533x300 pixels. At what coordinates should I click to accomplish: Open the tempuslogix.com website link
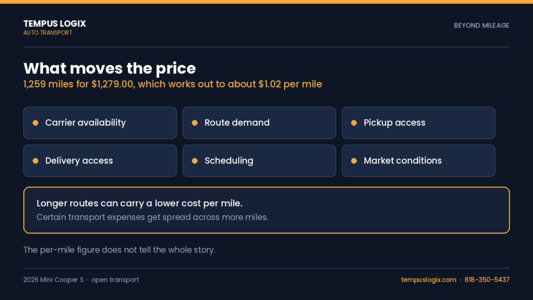(x=428, y=280)
